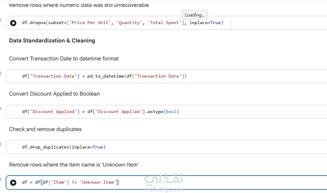Place cursor on inplace=True in dropna cell

(x=205, y=23)
